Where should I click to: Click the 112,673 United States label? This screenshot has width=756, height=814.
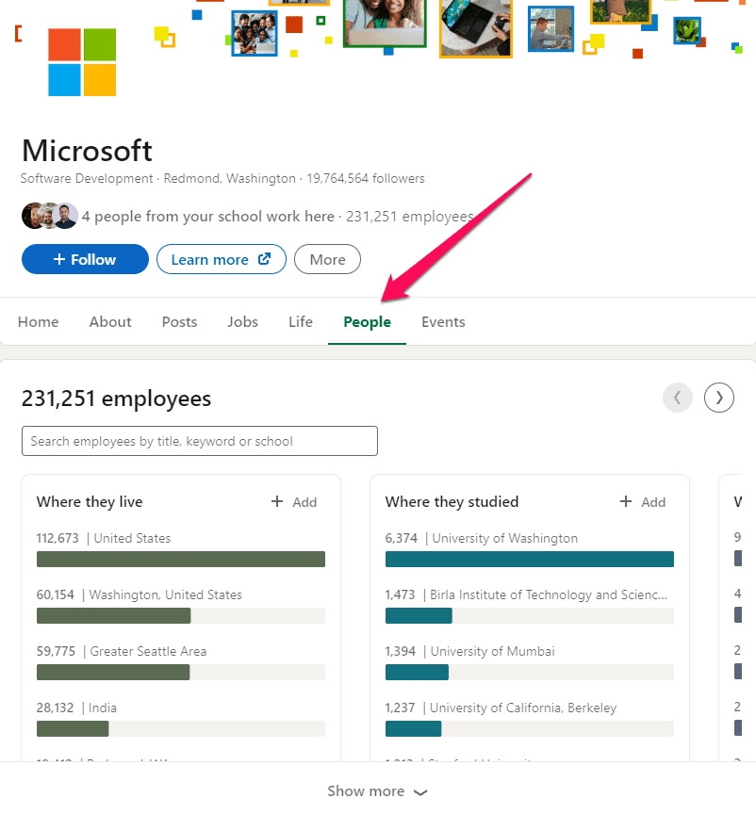coord(104,538)
